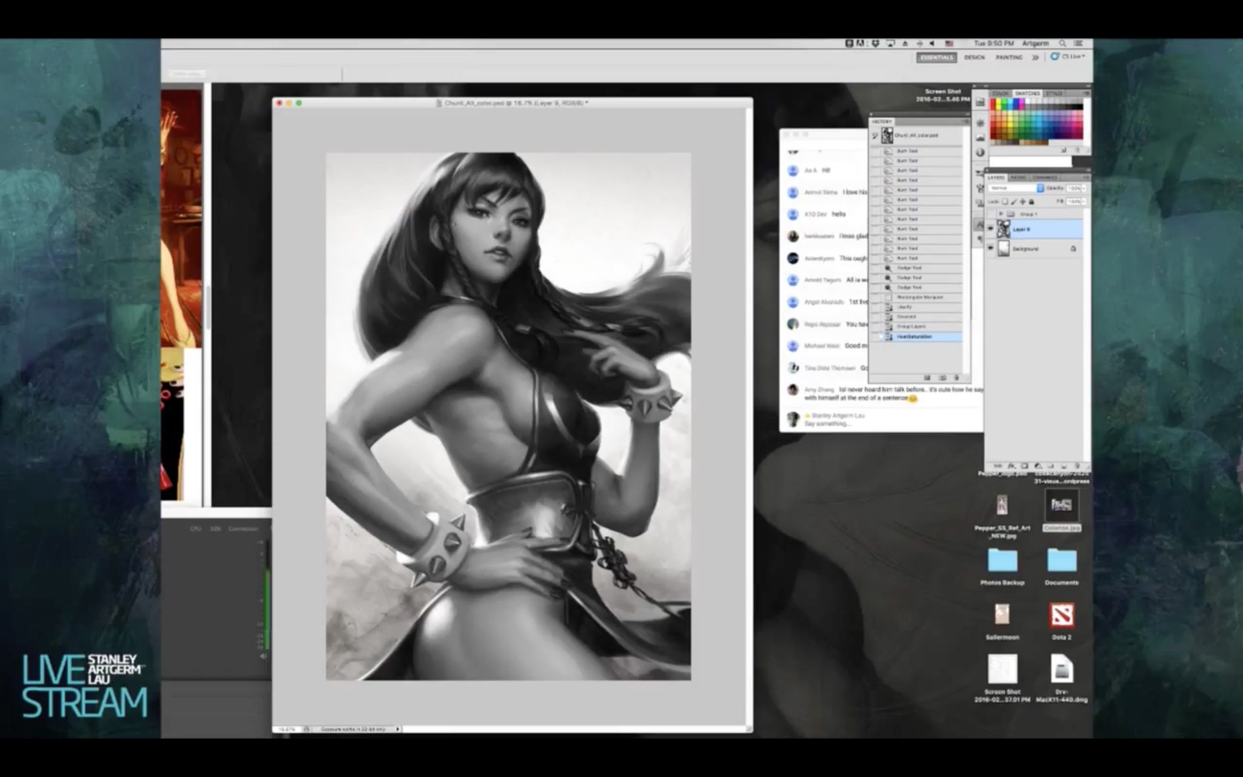Create new adjustment layer icon
The height and width of the screenshot is (777, 1243).
tap(1038, 466)
